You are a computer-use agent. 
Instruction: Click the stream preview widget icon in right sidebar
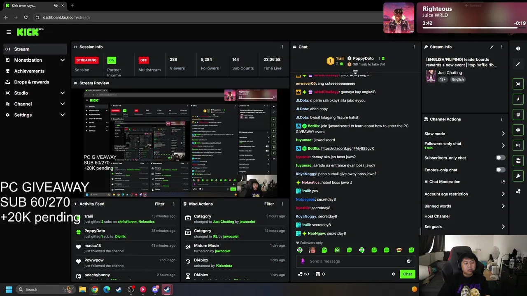518,84
